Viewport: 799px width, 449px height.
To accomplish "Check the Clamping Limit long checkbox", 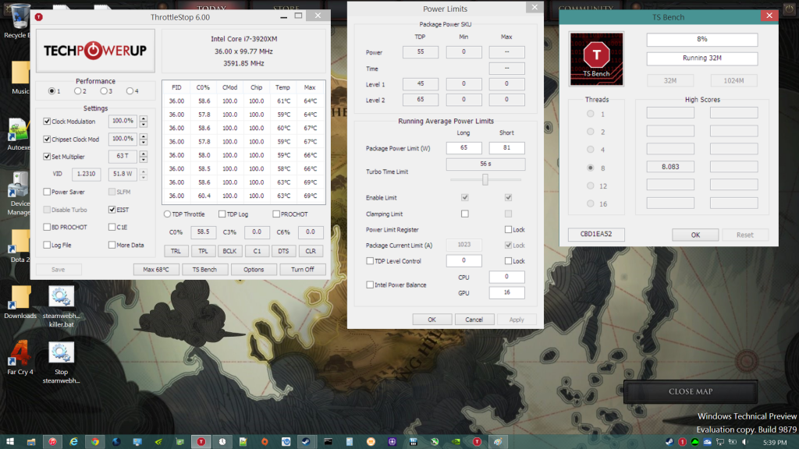I will (x=465, y=214).
